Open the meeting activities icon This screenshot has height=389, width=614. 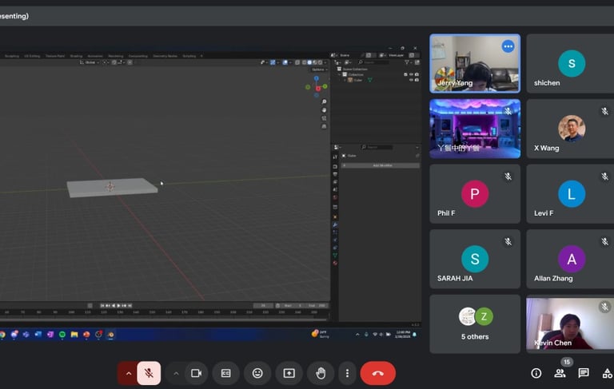click(608, 373)
